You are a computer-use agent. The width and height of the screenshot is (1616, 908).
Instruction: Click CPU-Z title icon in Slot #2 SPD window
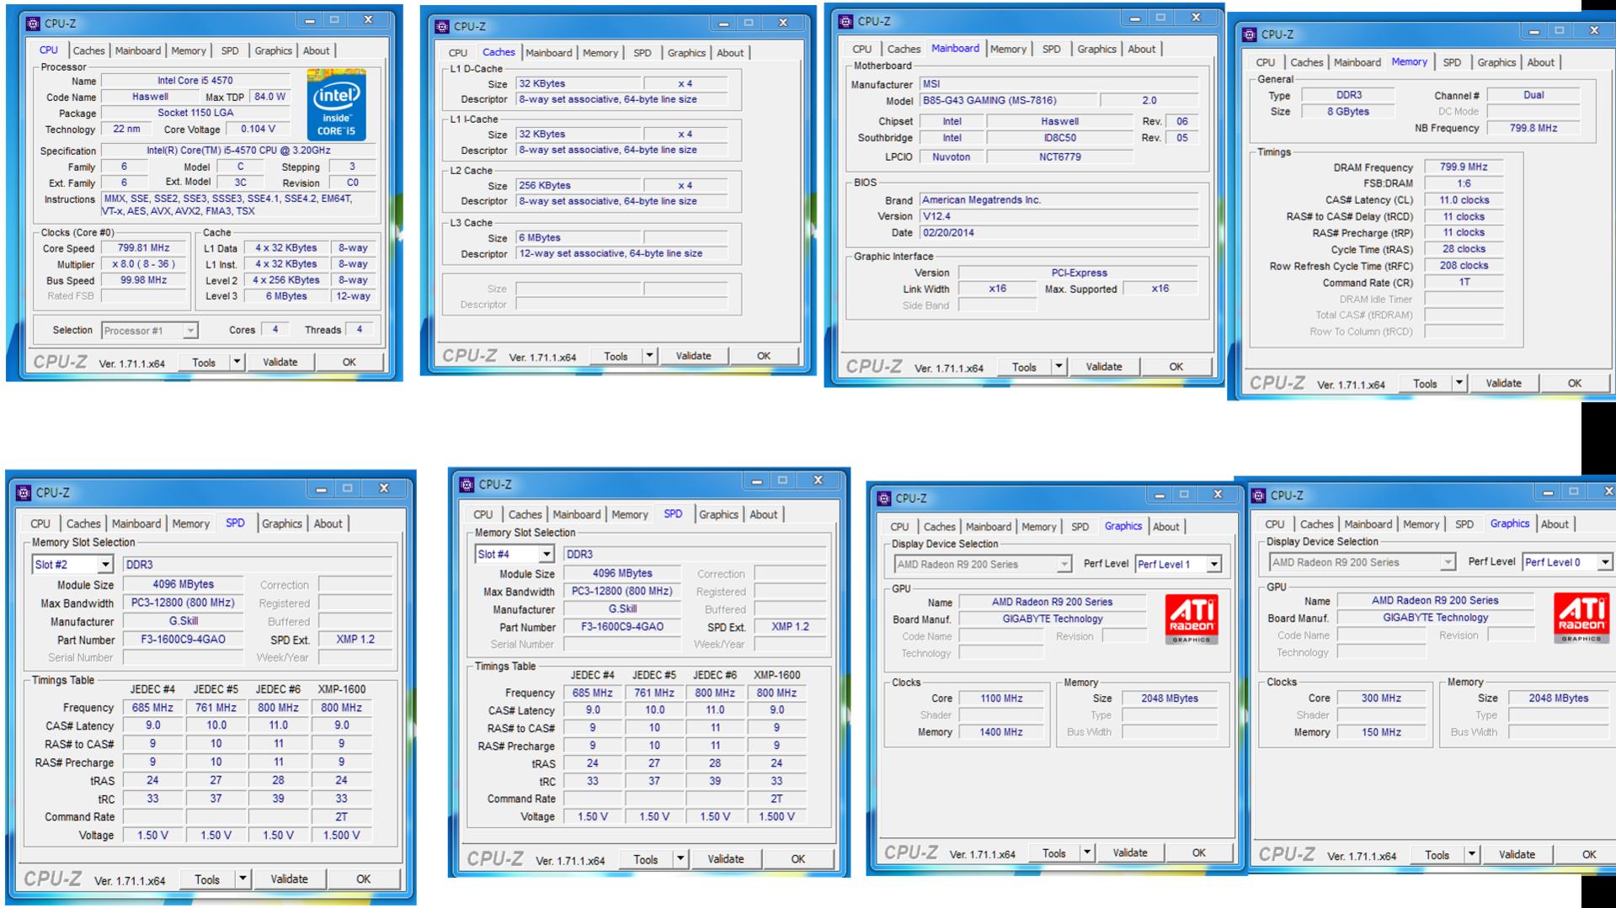click(24, 492)
